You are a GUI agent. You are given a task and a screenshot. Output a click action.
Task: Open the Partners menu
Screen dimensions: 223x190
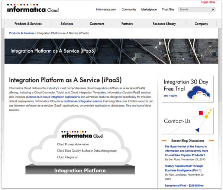point(127,24)
